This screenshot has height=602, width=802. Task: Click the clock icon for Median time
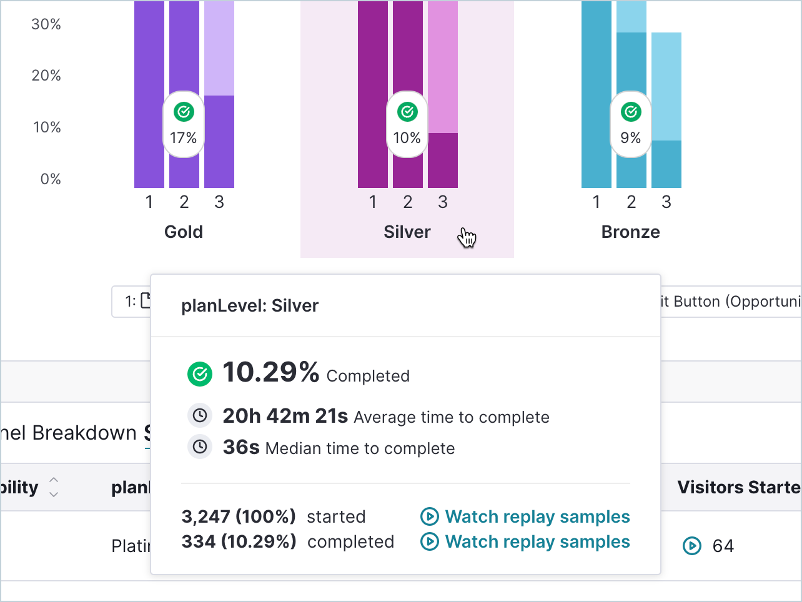[x=200, y=447]
